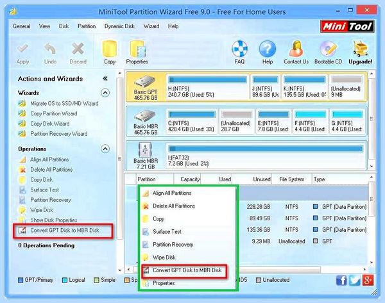Select the Basic MBR 465.76 GB disk icon
This screenshot has height=303, width=385.
[146, 117]
